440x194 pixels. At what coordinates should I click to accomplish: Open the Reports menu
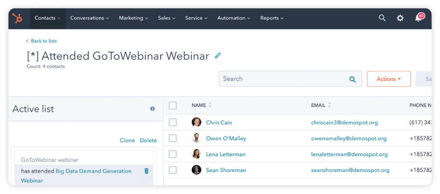coord(272,18)
